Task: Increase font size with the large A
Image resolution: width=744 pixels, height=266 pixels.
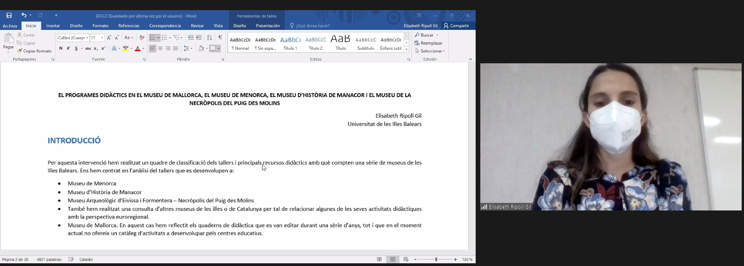Action: (109, 38)
